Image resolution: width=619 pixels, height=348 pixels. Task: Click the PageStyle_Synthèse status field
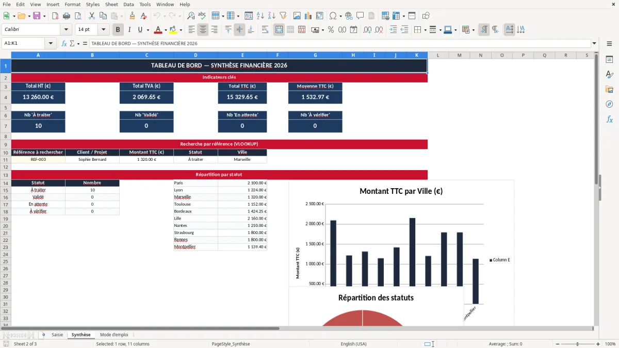231,344
